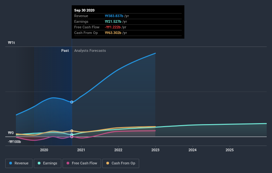272x173 pixels.
Task: Click the Free Cash Flow label in tooltip
Action: (x=87, y=27)
